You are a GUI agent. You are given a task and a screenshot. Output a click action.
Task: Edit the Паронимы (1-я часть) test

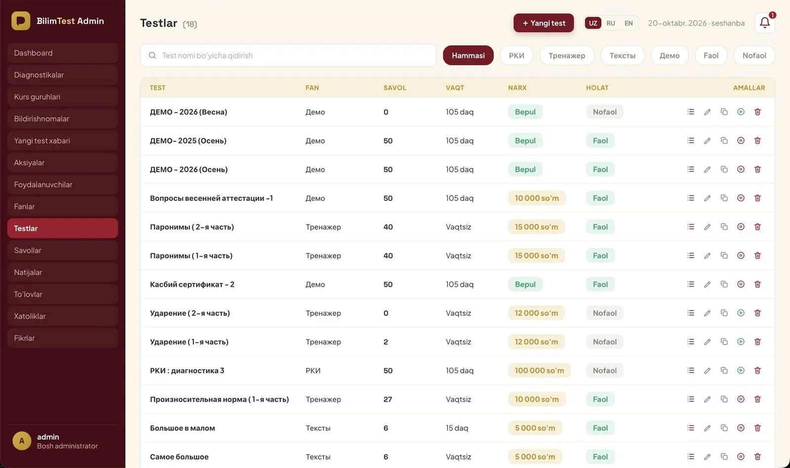[x=707, y=256]
